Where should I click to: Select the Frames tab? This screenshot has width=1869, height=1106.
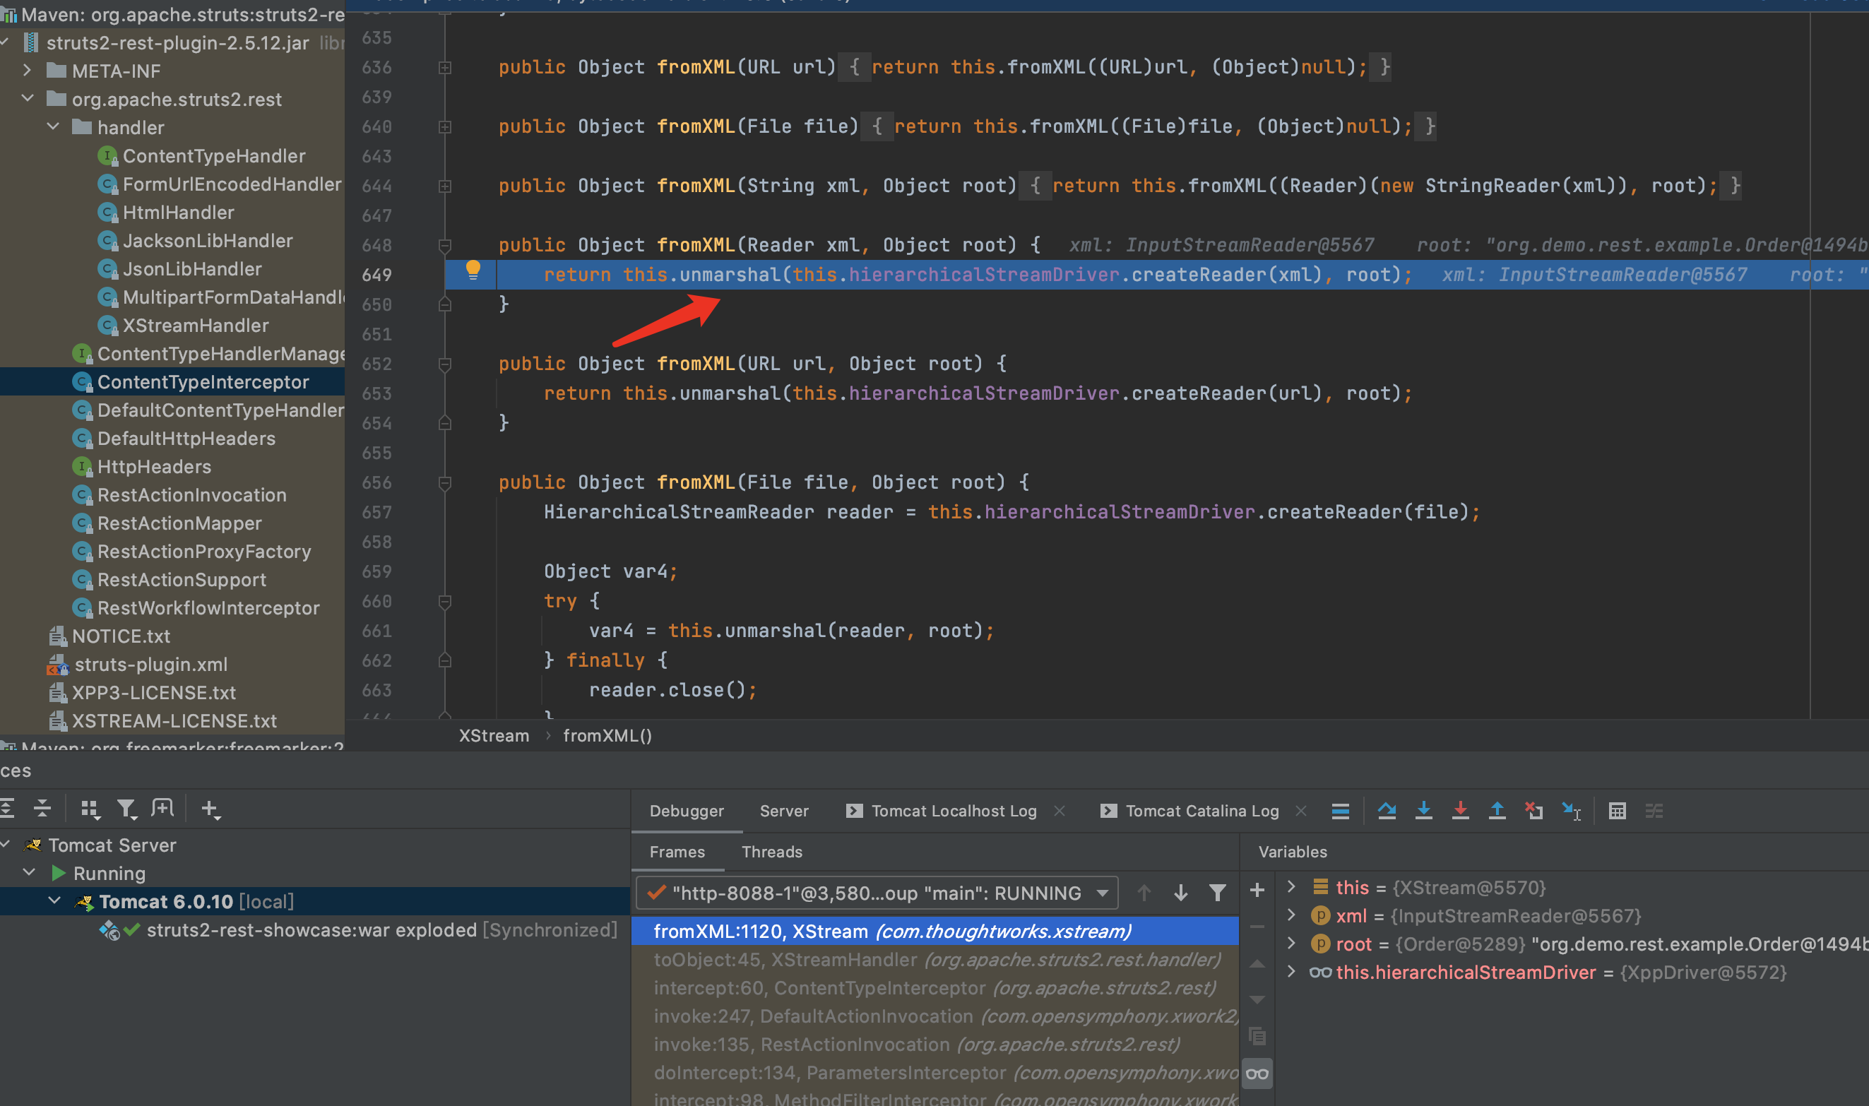point(677,852)
